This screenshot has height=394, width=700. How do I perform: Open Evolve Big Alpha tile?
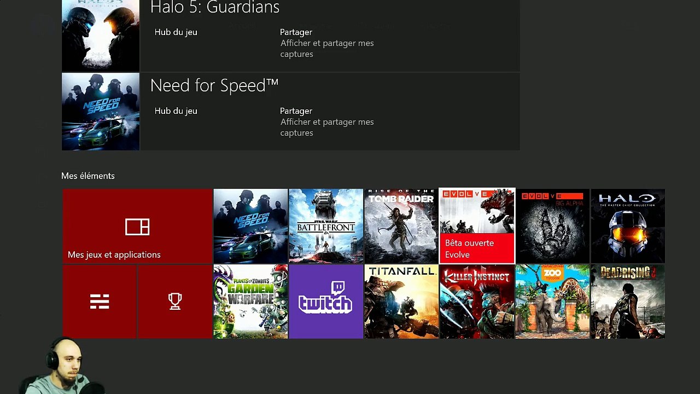point(552,226)
